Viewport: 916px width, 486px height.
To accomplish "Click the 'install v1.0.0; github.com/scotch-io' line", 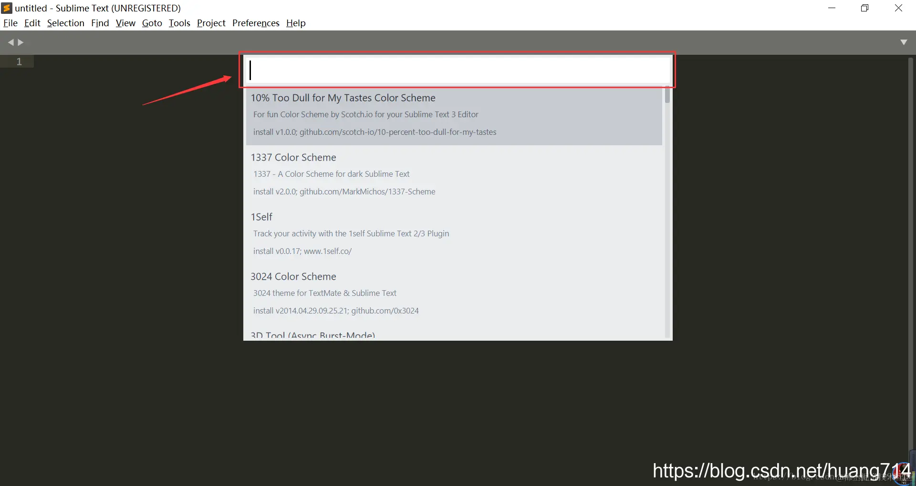I will [375, 132].
